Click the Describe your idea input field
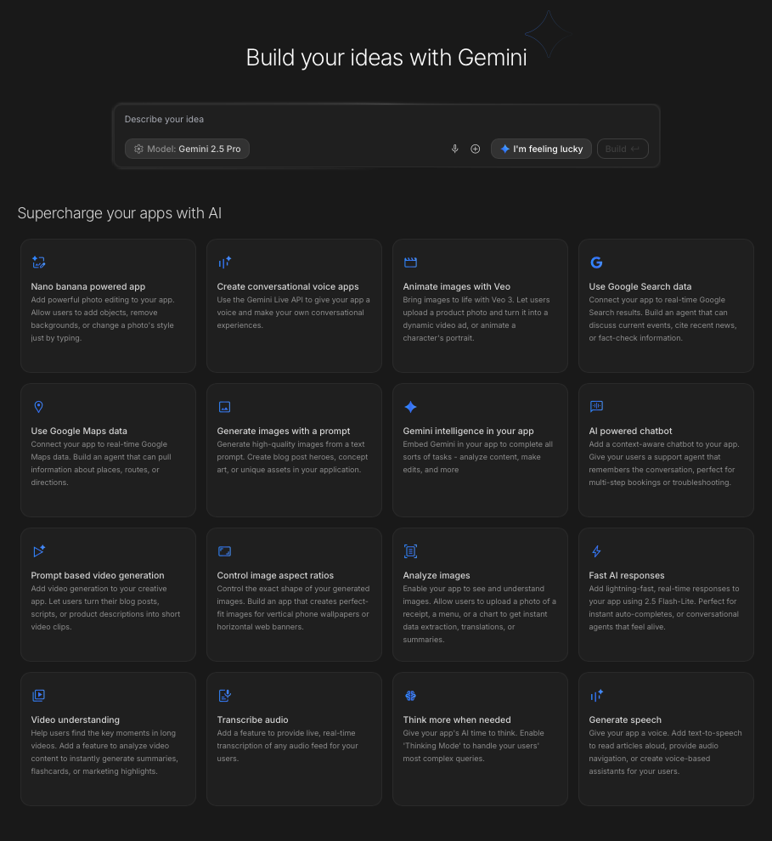The height and width of the screenshot is (841, 772). [x=255, y=119]
